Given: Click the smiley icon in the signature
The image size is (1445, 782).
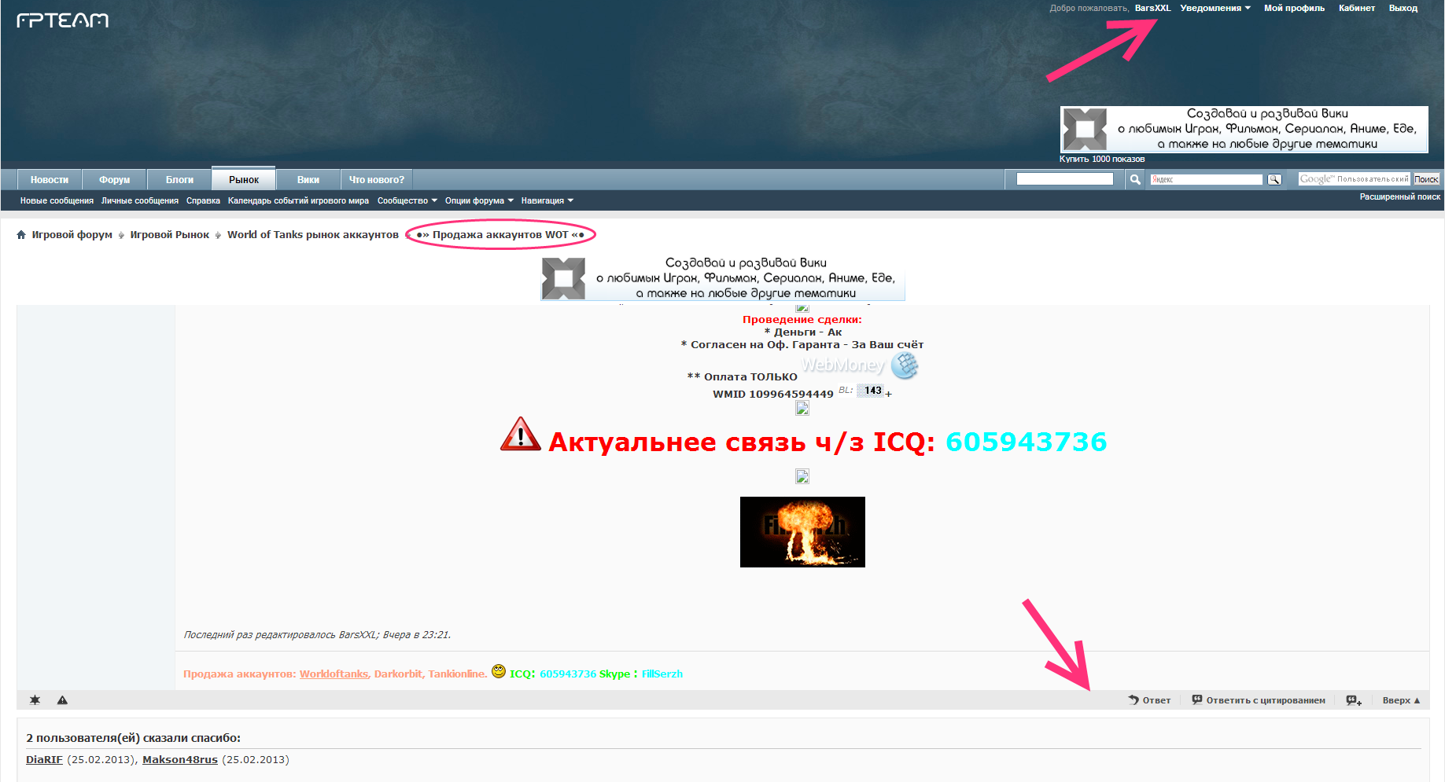Looking at the screenshot, I should click(499, 671).
